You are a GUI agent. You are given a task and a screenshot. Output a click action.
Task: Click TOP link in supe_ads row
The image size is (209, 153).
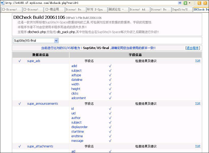point(198,61)
